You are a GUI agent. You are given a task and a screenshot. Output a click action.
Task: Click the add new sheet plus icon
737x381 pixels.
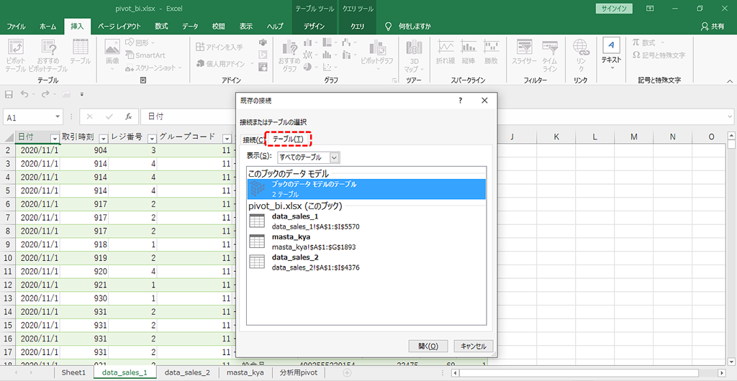point(347,372)
